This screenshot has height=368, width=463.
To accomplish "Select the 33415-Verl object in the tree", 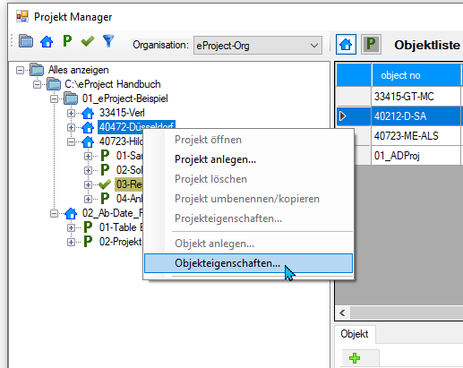I will click(x=122, y=113).
